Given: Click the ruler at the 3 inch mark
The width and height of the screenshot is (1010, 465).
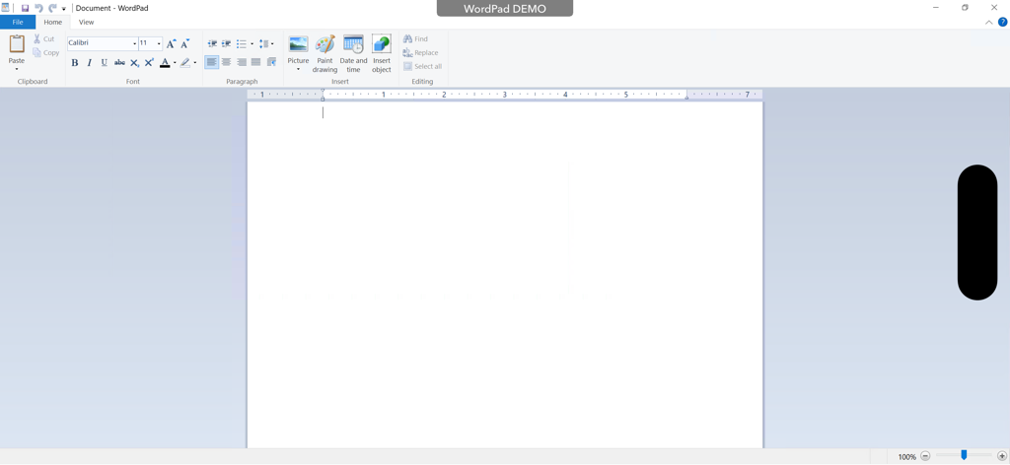Looking at the screenshot, I should (504, 95).
